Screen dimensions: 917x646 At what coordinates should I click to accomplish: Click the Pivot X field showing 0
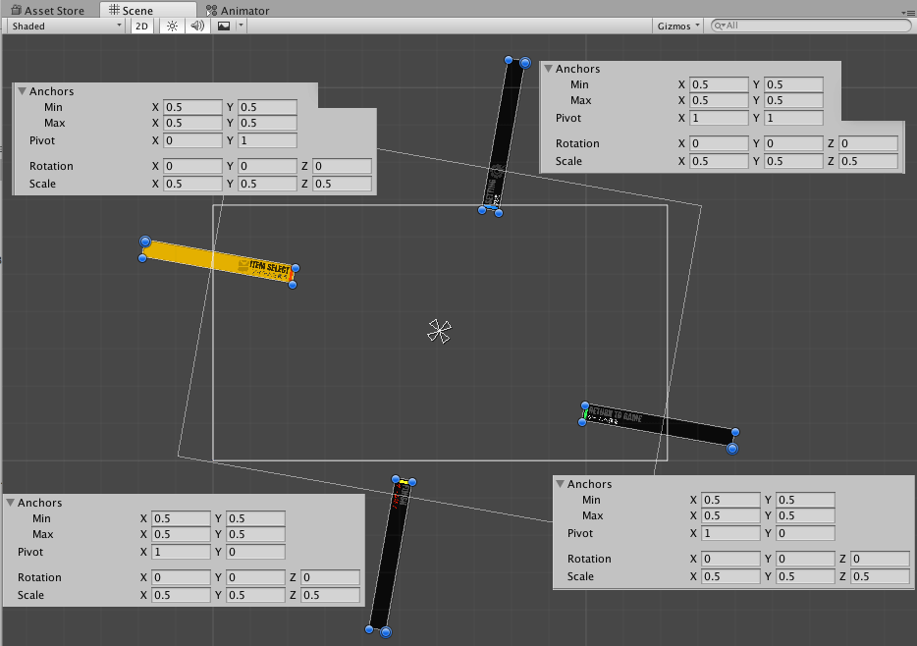(x=192, y=140)
